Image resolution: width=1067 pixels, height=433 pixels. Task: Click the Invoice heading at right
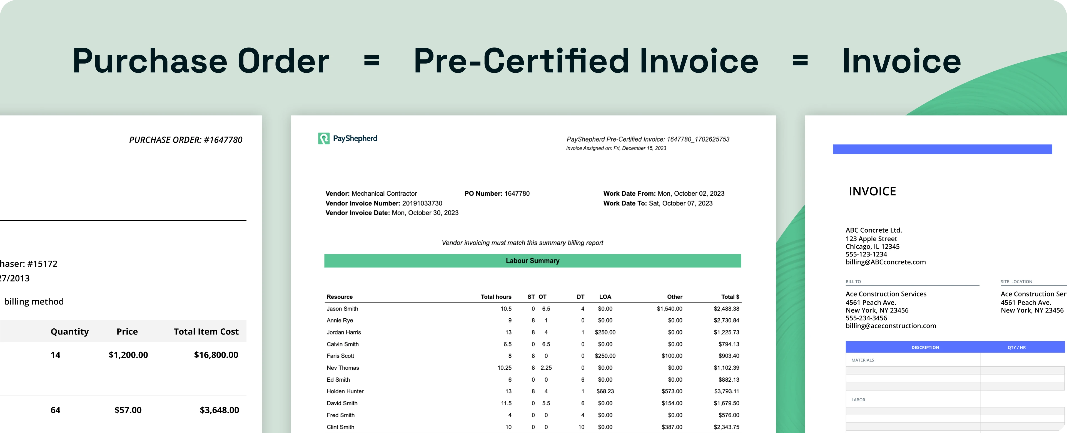tap(901, 61)
